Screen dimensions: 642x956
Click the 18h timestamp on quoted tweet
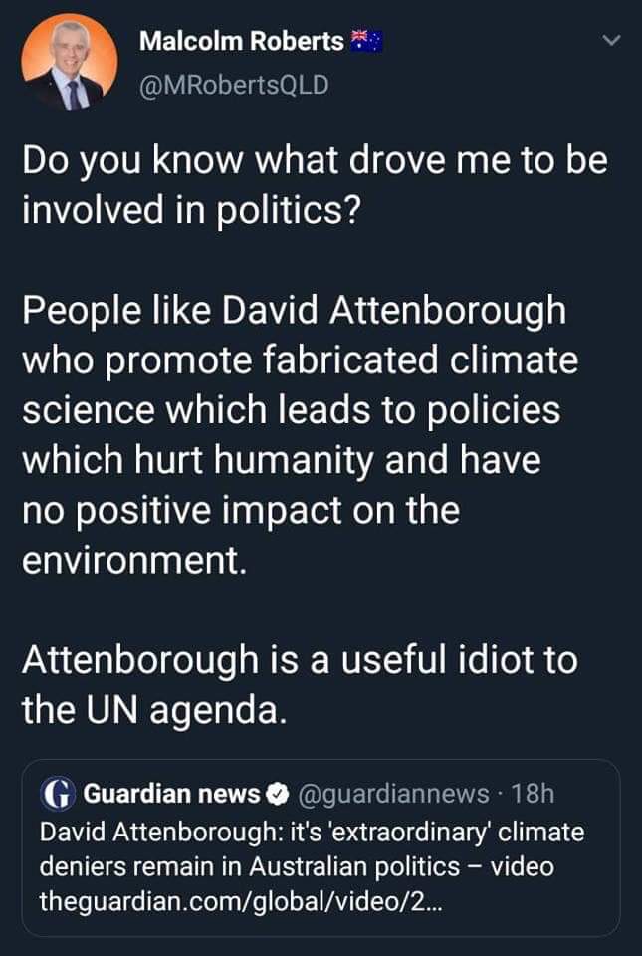[533, 794]
